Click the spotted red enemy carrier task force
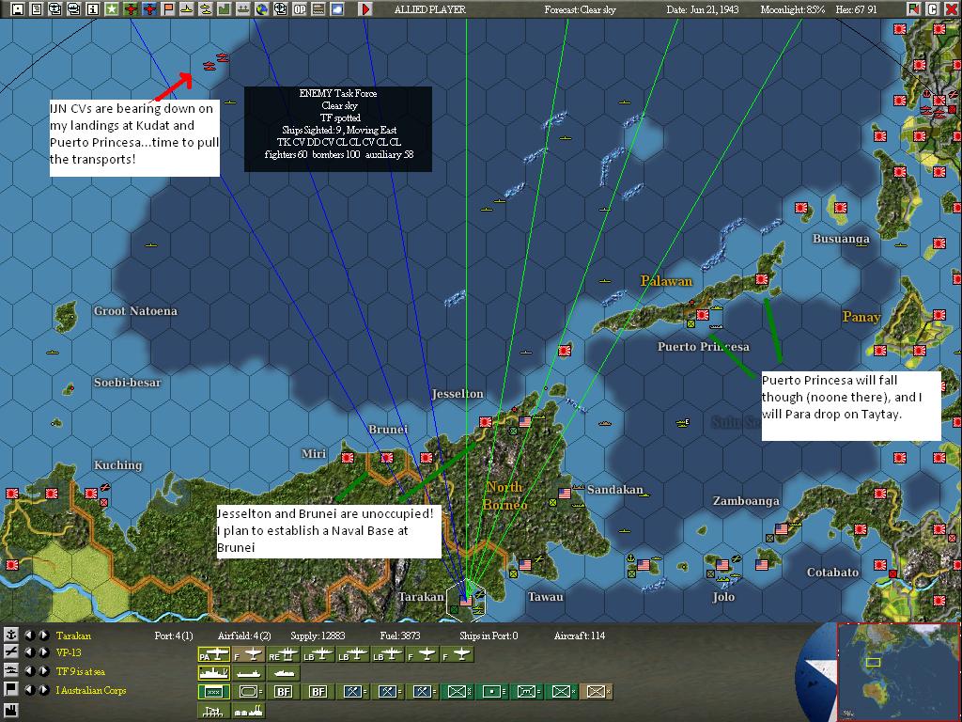 215,61
